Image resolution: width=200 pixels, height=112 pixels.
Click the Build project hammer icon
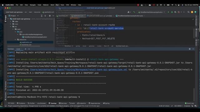pos(134,12)
